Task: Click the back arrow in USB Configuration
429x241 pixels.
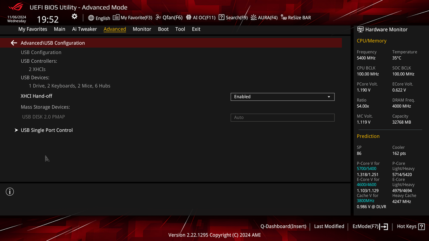Action: coord(14,43)
